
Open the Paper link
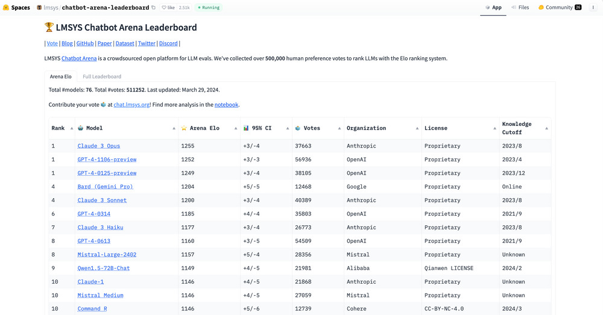point(104,43)
